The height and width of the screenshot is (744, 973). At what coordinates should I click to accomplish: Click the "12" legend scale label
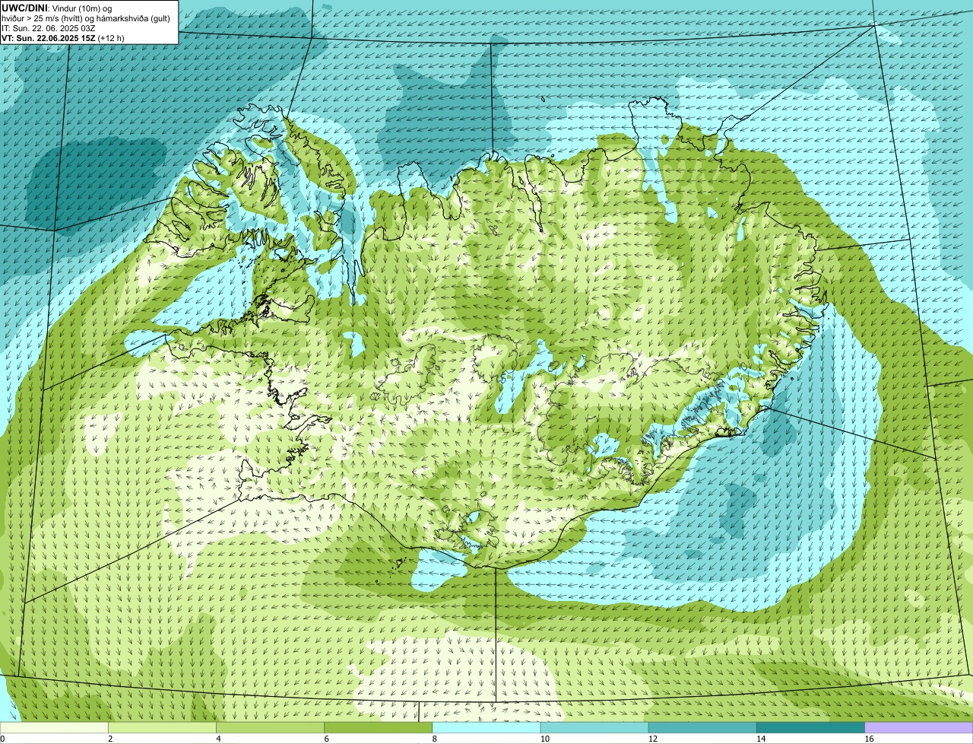[652, 739]
